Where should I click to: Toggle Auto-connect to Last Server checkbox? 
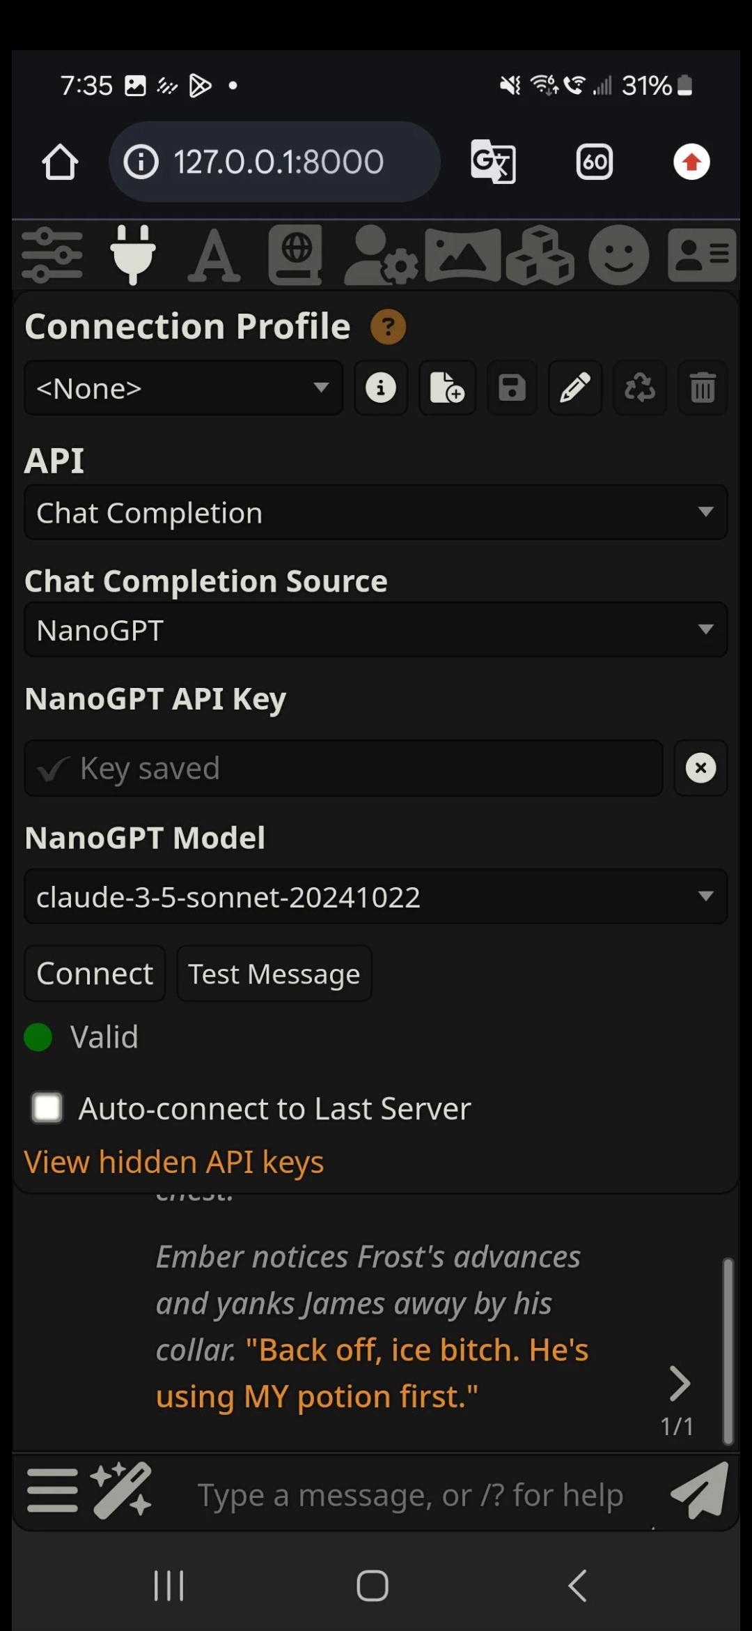(47, 1108)
